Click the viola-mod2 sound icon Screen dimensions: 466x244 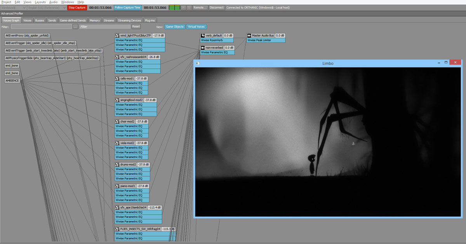[117, 143]
